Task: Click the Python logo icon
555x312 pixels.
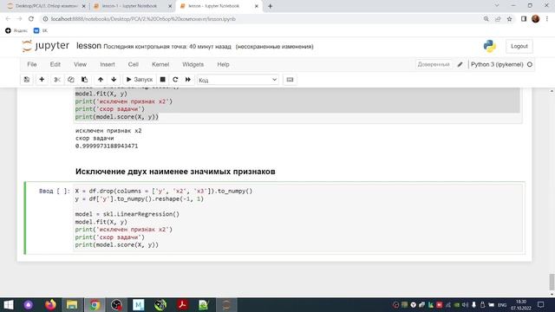Action: pyautogui.click(x=490, y=46)
